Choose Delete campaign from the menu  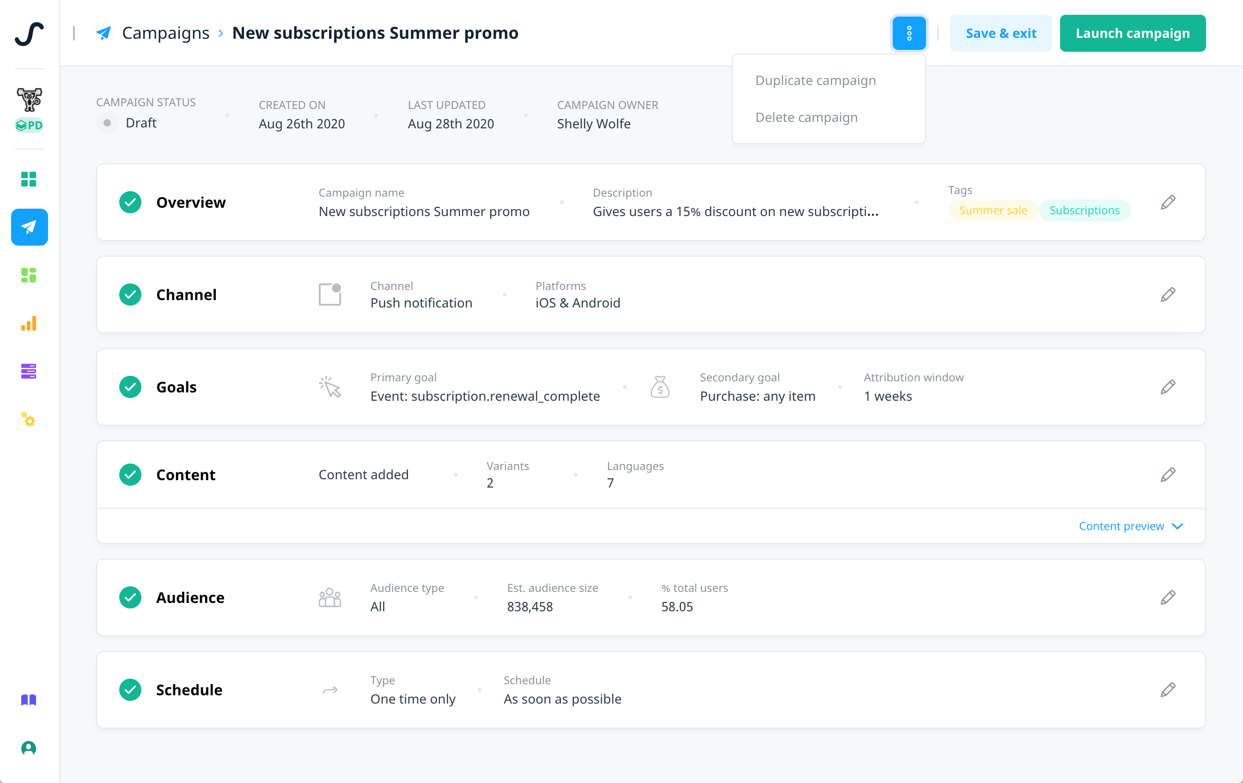tap(806, 118)
